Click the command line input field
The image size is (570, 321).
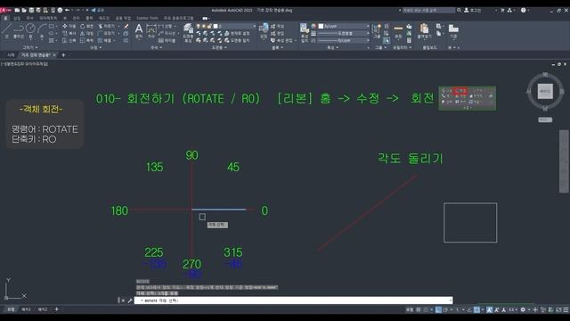293,300
